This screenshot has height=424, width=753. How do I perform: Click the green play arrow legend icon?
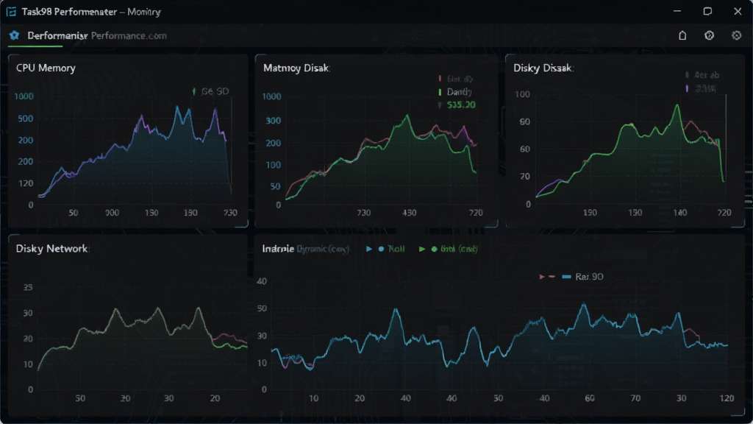click(422, 249)
